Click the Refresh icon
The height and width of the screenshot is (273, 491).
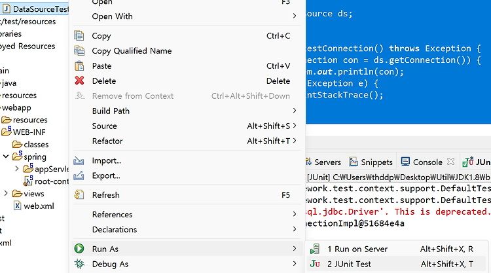(x=79, y=194)
